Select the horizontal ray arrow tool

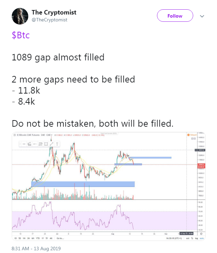coord(35,144)
